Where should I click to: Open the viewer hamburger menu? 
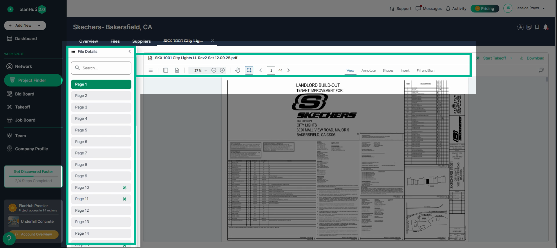pos(151,70)
